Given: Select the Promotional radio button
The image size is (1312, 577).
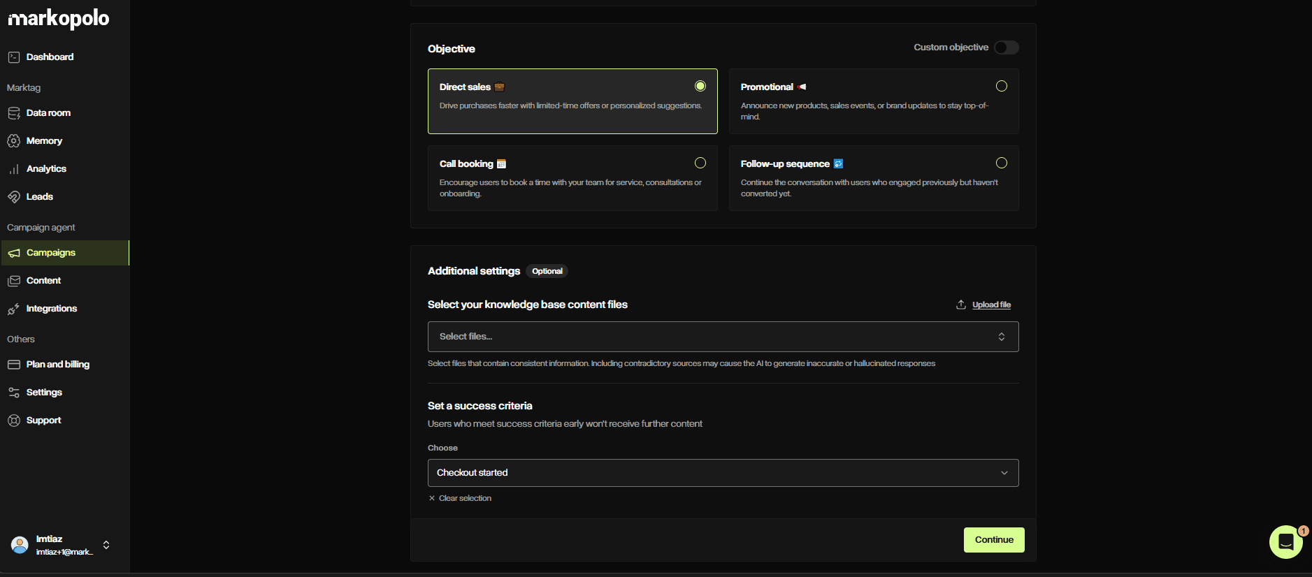Looking at the screenshot, I should point(1002,86).
